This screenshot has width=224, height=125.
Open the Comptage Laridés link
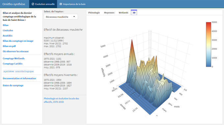[13, 63]
